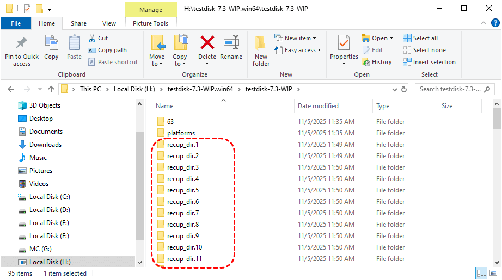Viewport: 502px width, 280px height.
Task: Open the recup_dir.5 folder
Action: 182,190
